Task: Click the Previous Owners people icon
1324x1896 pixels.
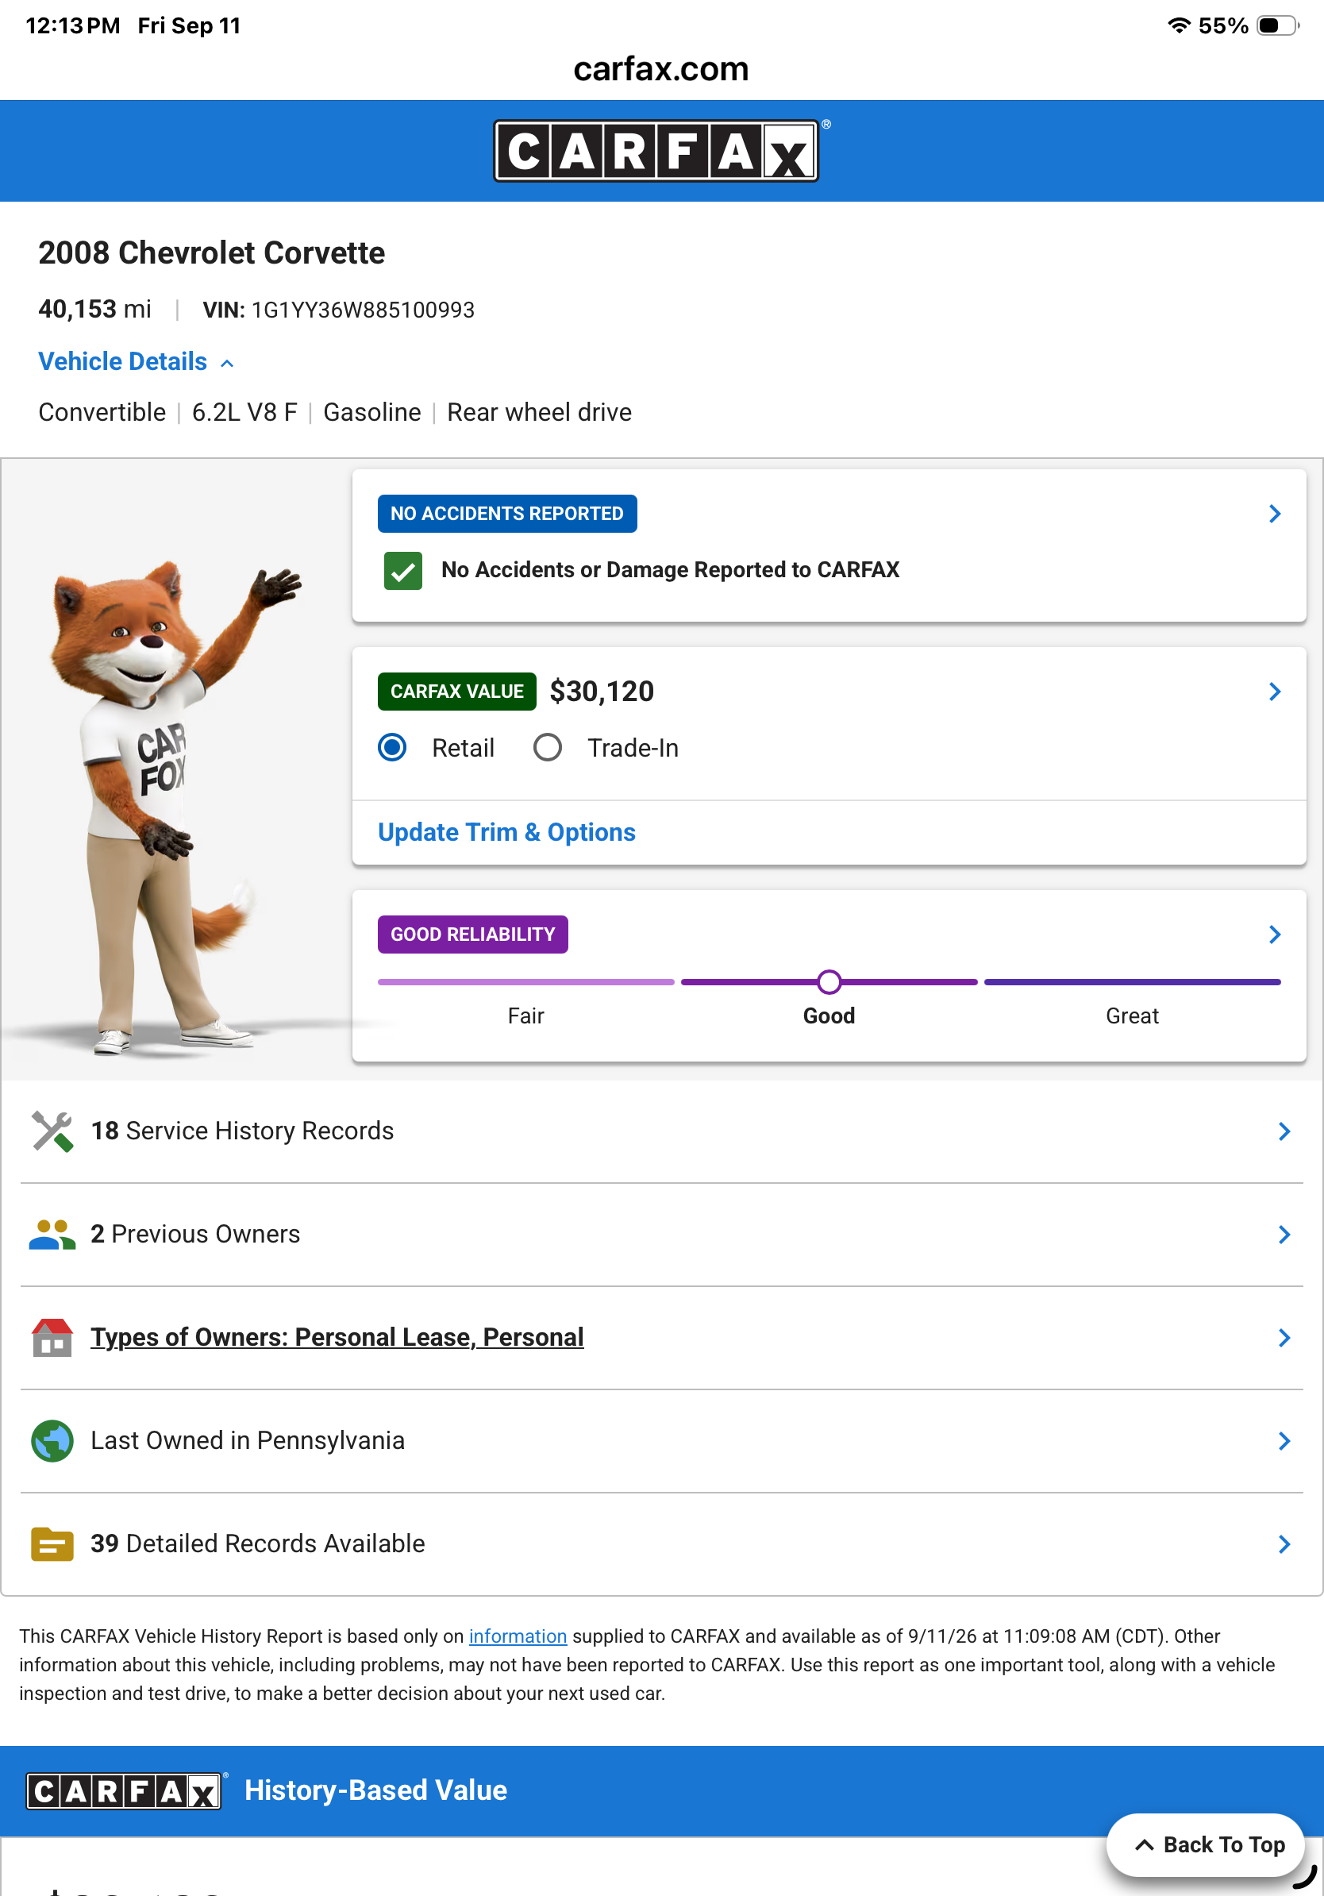Action: [52, 1235]
